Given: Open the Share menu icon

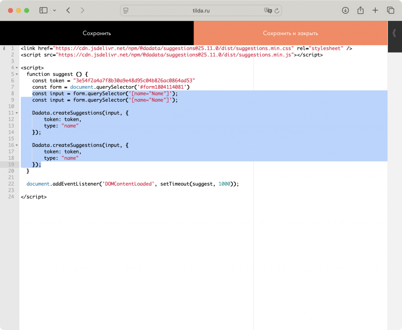Looking at the screenshot, I should click(x=360, y=11).
